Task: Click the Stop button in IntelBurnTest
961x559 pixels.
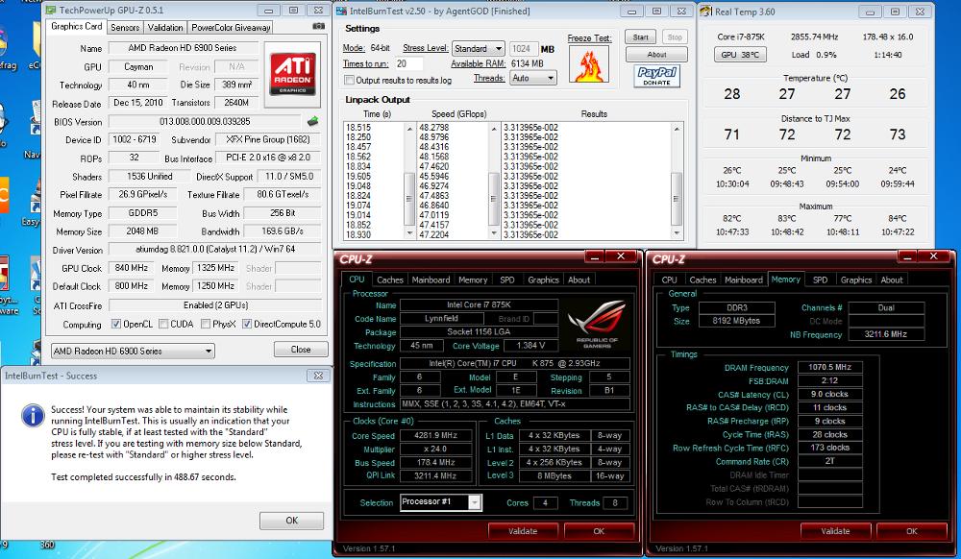Action: 675,37
